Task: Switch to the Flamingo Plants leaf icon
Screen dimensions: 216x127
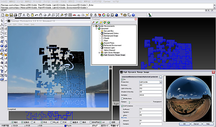Action: (x=97, y=22)
